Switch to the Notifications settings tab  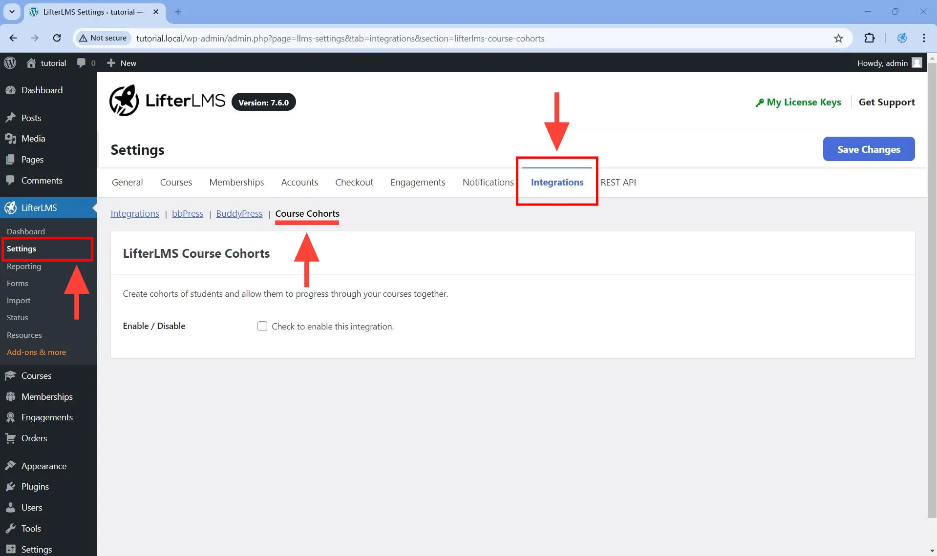pos(488,182)
